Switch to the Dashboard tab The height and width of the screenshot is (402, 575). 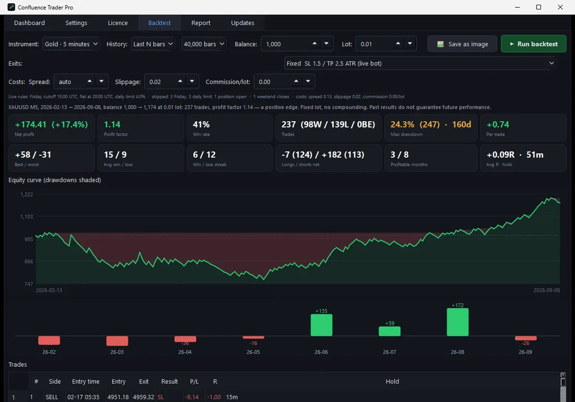tap(29, 23)
